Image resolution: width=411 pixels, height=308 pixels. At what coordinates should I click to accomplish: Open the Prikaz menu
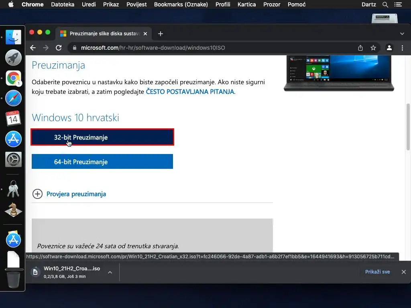point(111,4)
